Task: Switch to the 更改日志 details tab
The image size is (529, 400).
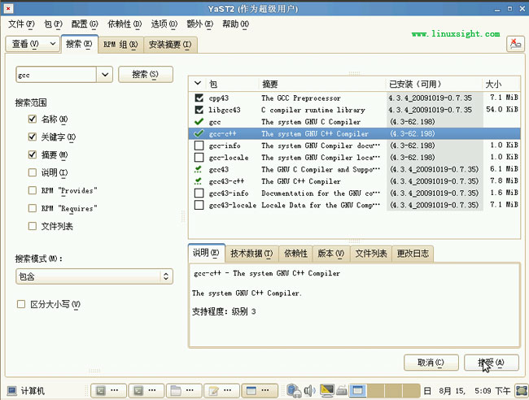Action: (413, 254)
